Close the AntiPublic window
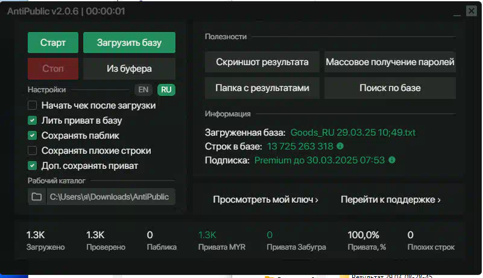 click(472, 11)
